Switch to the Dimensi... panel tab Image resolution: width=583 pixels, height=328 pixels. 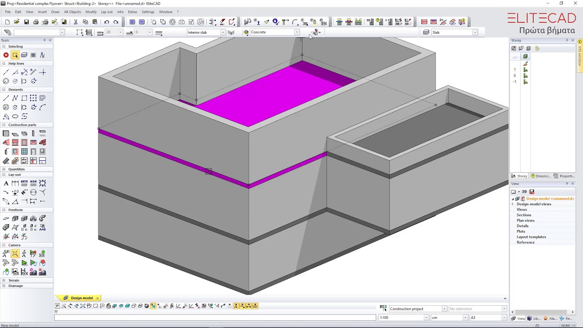[x=540, y=176]
